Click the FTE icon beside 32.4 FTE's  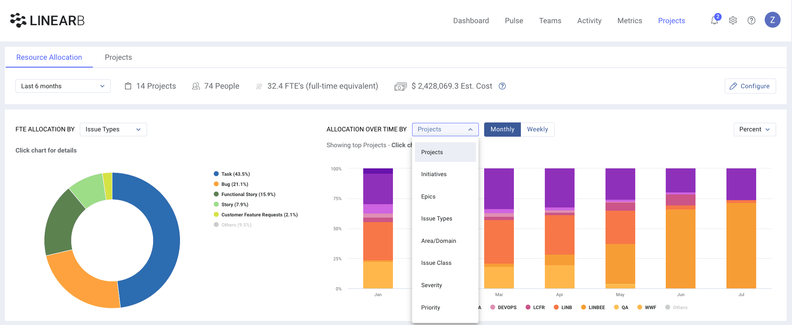(259, 86)
